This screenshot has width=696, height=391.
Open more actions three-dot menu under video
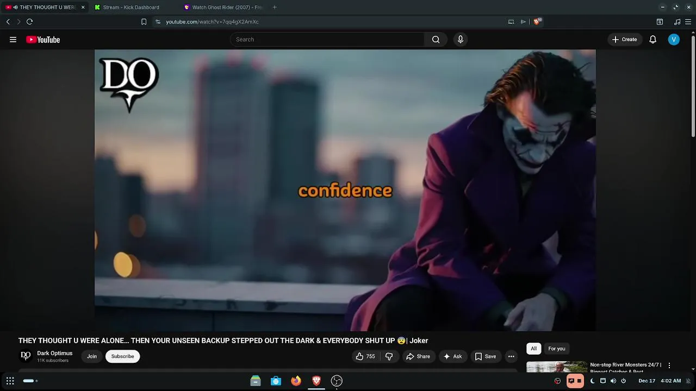511,356
